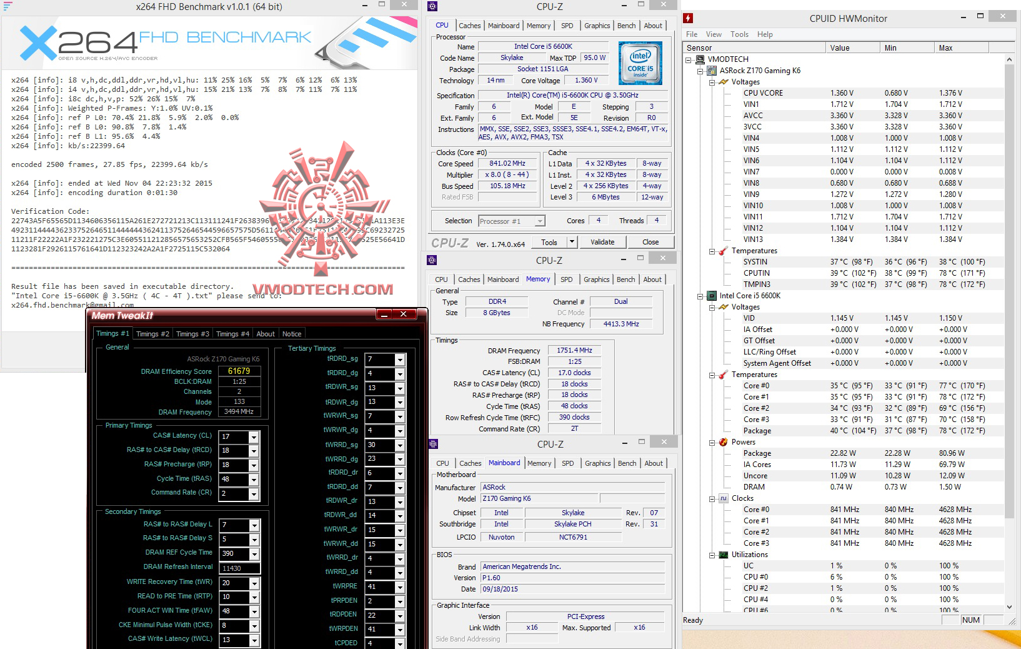Open the RAS# to RAS# Delay L dropdown
Viewport: 1021px width, 649px height.
click(x=254, y=525)
